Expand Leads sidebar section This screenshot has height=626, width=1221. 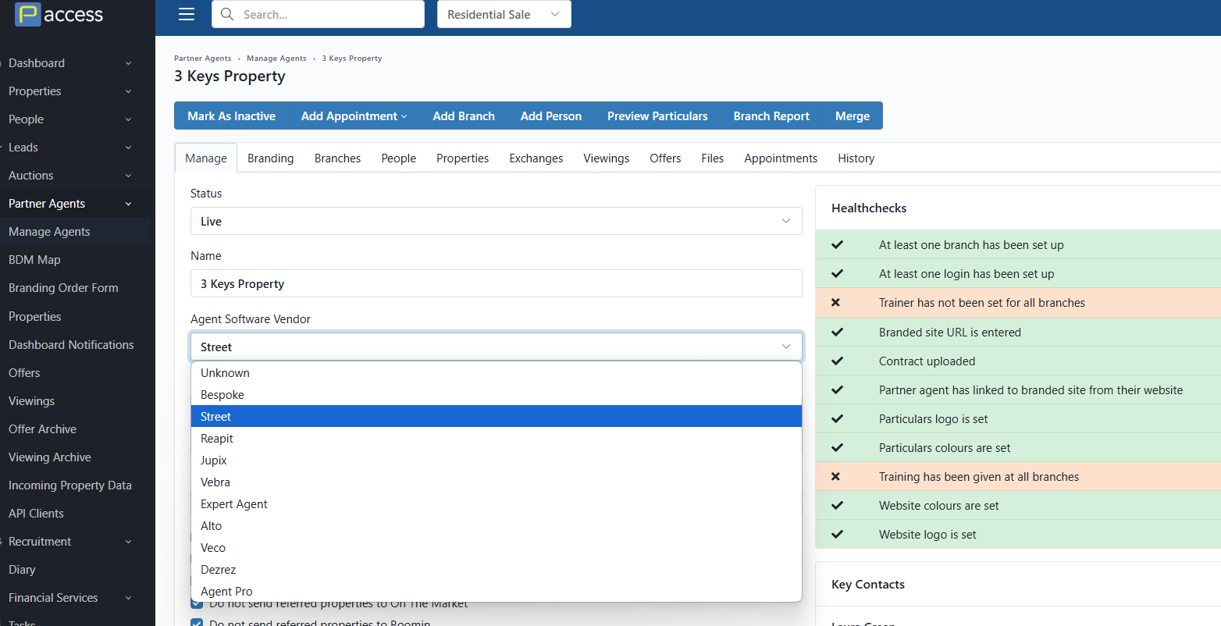[128, 148]
